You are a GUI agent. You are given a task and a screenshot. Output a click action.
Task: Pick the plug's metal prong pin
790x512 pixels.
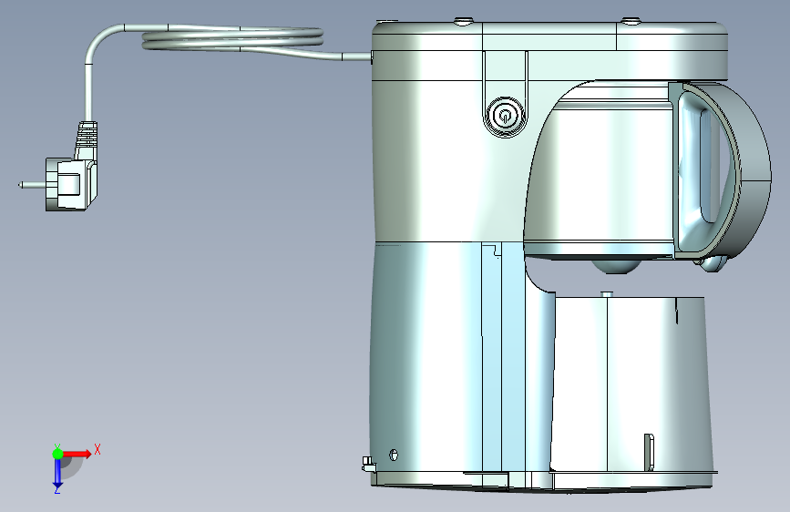[x=33, y=185]
